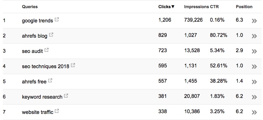Expand double chevron on keyword research row
The image size is (263, 120).
coord(254,97)
